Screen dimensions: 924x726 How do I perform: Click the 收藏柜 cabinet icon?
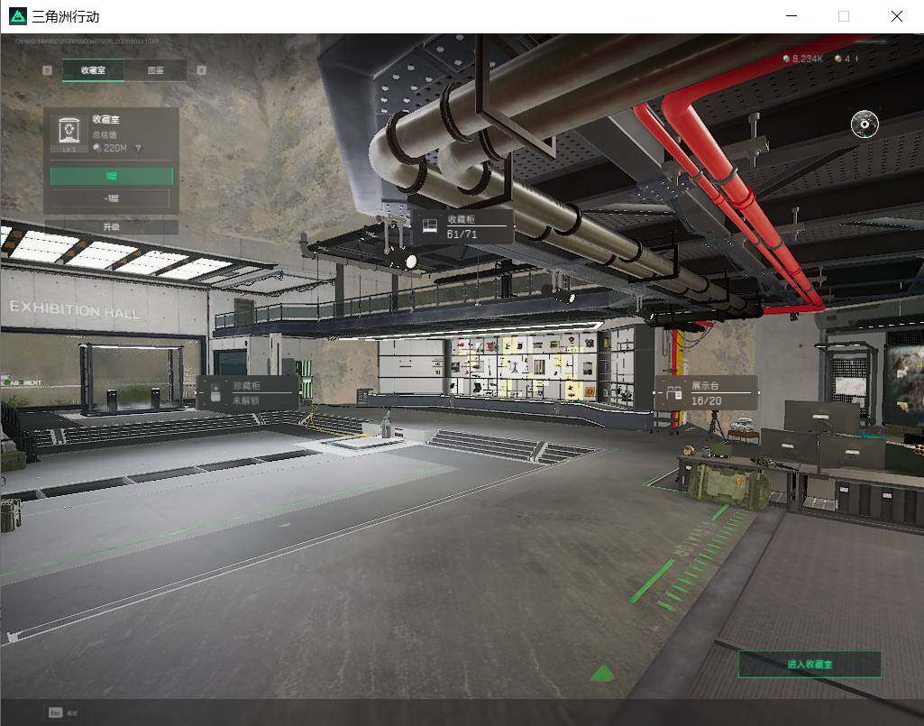(430, 226)
